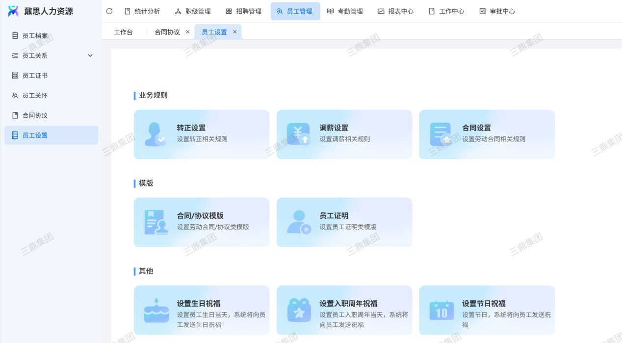Switch to the 工作台 tab
The width and height of the screenshot is (622, 343).
click(123, 32)
